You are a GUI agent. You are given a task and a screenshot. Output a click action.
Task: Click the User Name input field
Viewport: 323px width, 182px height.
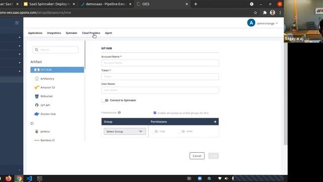coord(160,90)
